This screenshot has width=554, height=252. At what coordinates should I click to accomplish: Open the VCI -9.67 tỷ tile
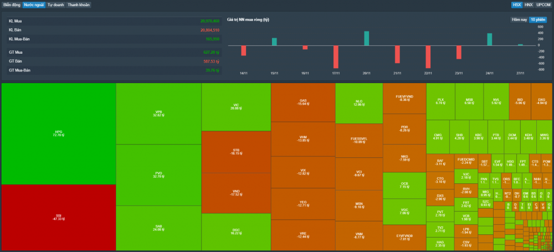tap(359, 174)
